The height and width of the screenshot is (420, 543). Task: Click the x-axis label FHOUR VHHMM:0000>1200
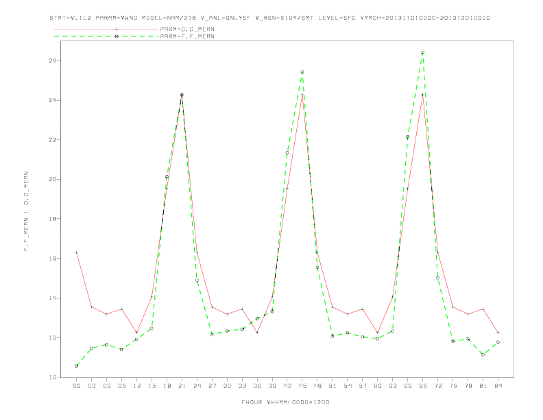point(285,402)
